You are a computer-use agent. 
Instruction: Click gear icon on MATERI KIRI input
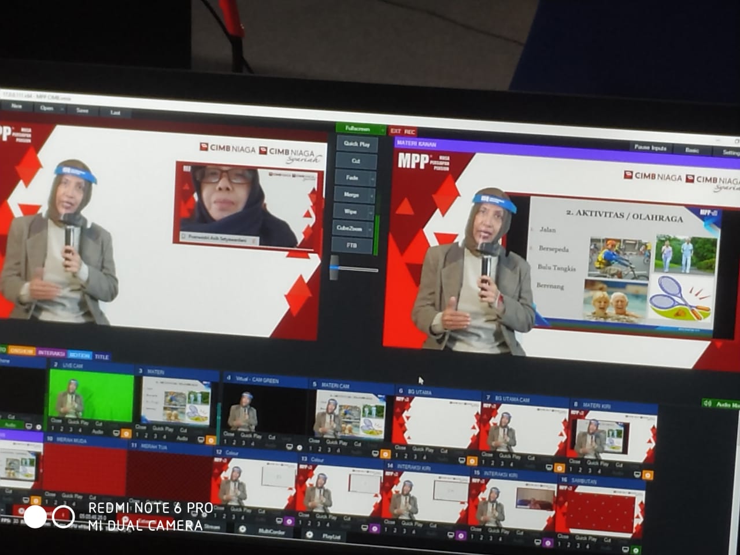648,475
